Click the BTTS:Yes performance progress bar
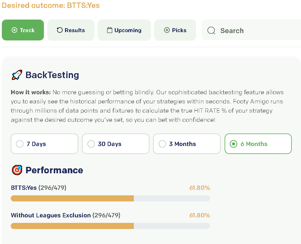Viewport: 301px width, 244px height. click(x=110, y=198)
